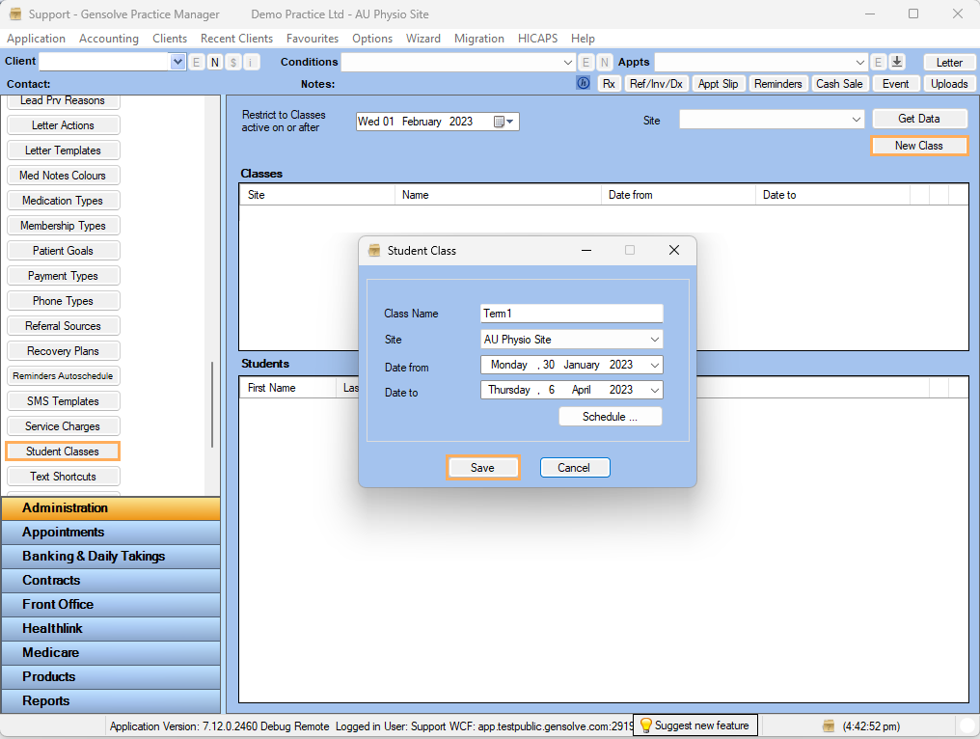Click the calendar icon in Restrict to Classes date

click(500, 122)
